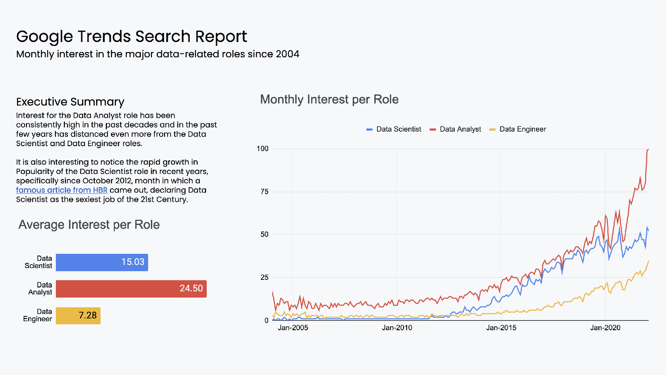The width and height of the screenshot is (666, 375).
Task: Click the Executive Summary heading
Action: click(x=70, y=102)
